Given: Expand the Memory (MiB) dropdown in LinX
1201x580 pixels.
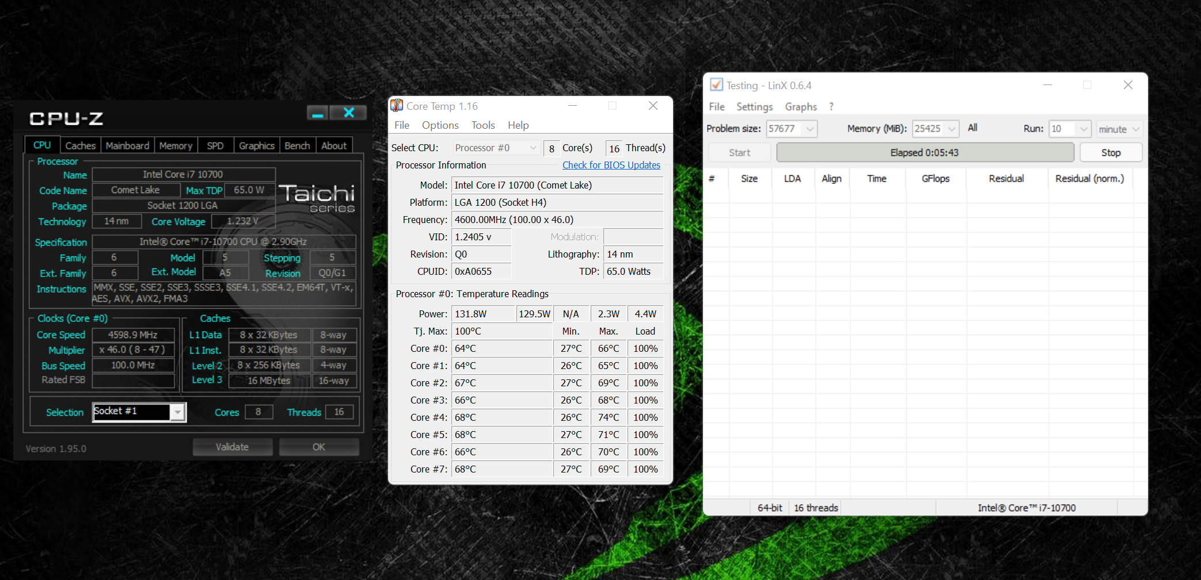Looking at the screenshot, I should (x=952, y=129).
